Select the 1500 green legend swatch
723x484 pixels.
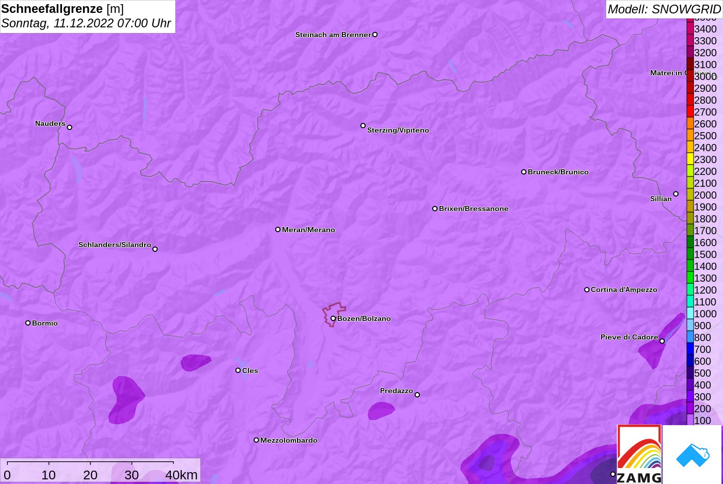690,254
